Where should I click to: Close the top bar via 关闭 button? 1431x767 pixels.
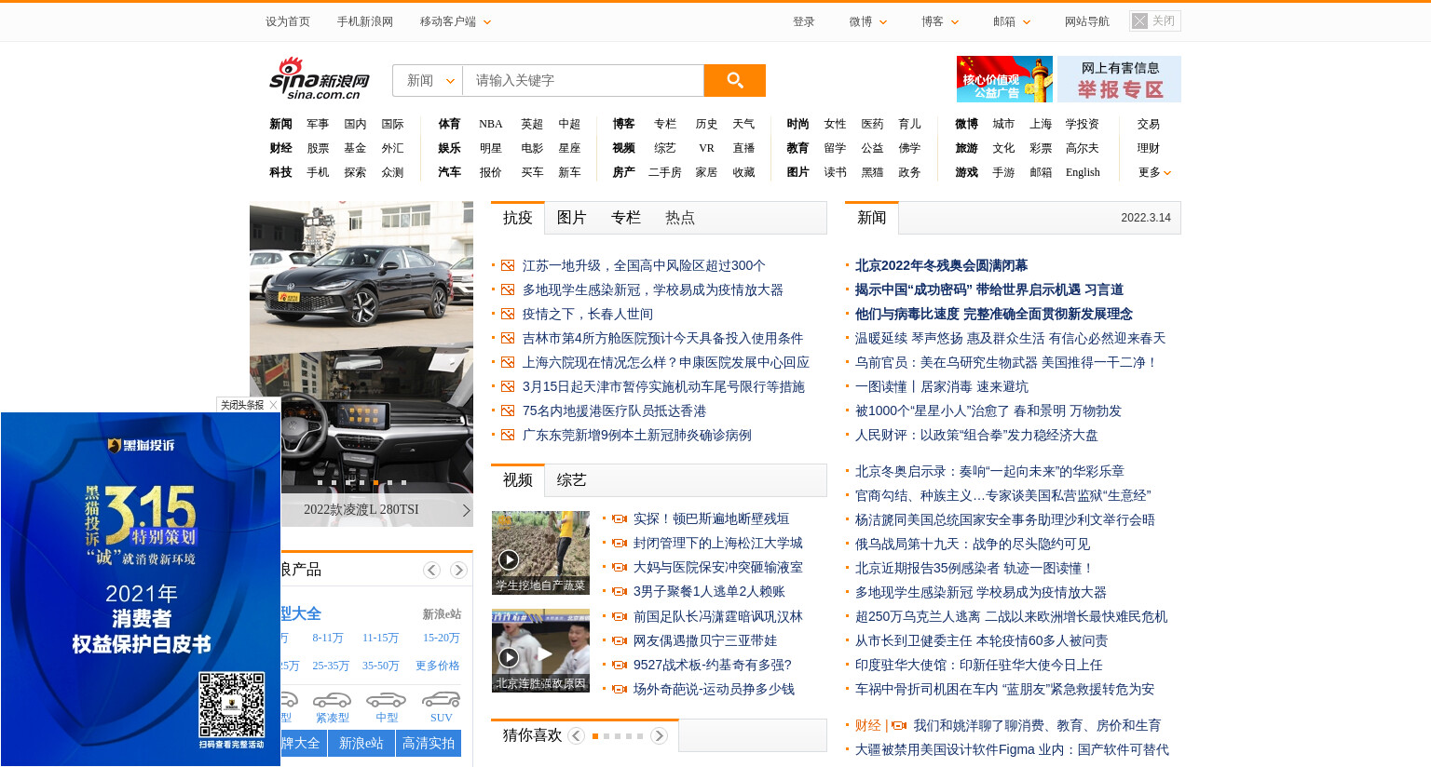click(1155, 20)
